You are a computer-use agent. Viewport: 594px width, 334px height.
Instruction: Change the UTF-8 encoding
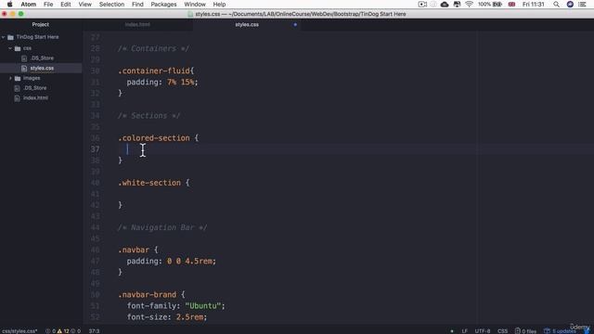483,331
